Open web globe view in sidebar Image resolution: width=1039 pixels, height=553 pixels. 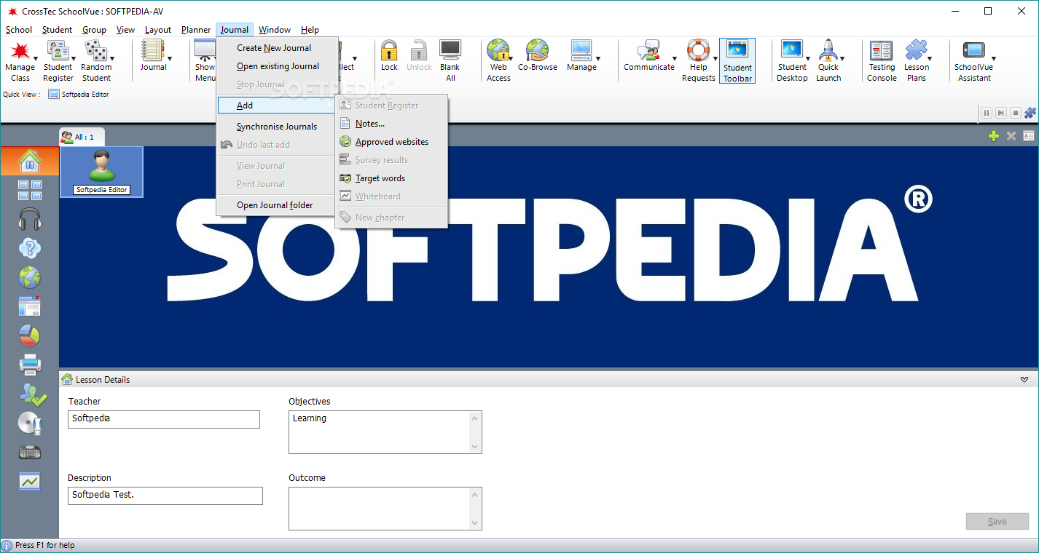pos(30,277)
